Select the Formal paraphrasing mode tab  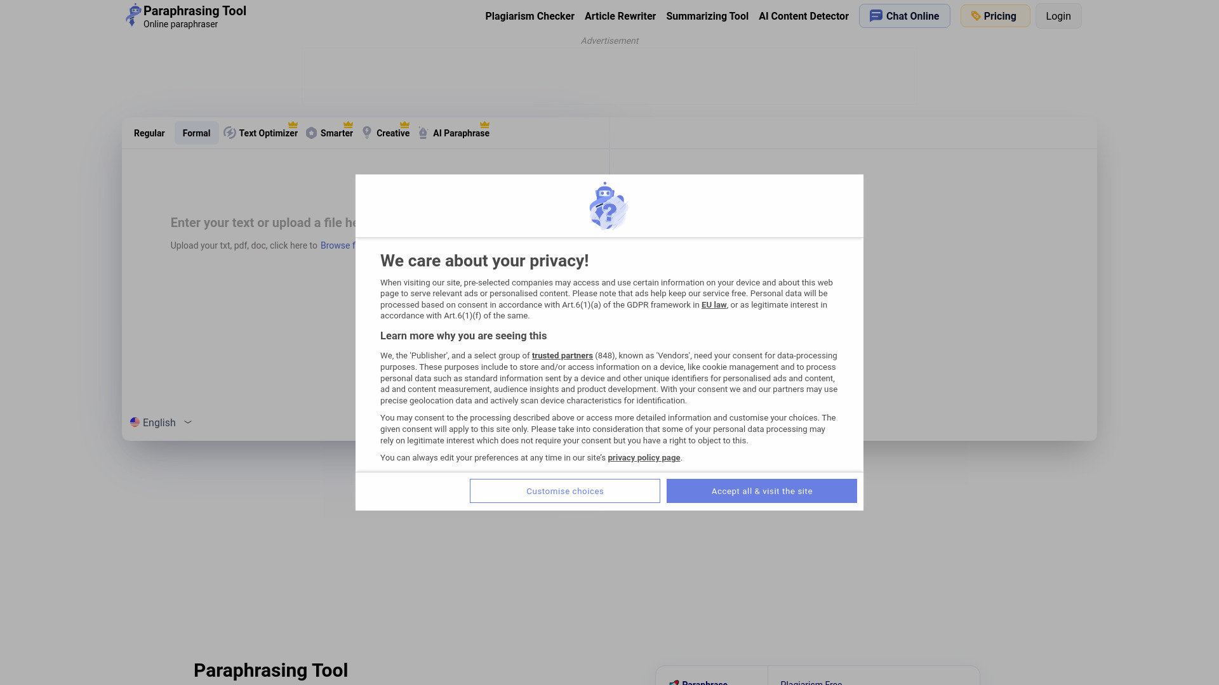coord(196,133)
